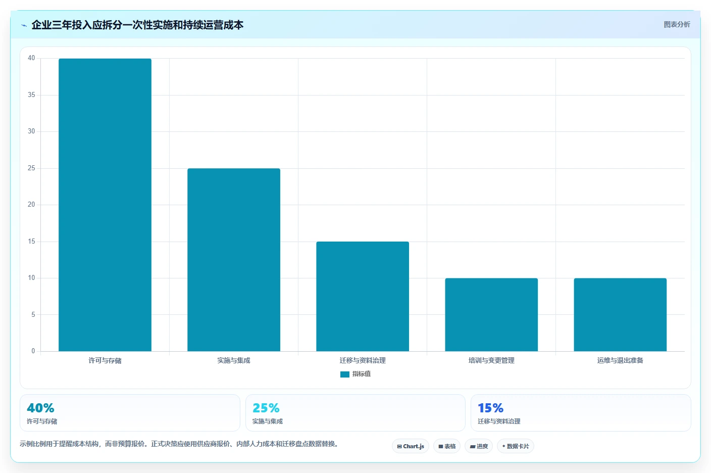
Task: Open the 15% 迁移与资料治理 data card
Action: pos(581,413)
